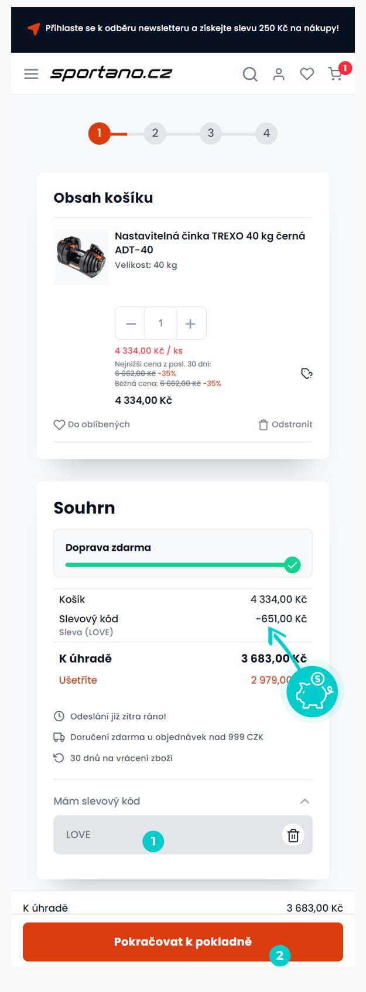Click Odstranit to remove the item

tap(286, 424)
